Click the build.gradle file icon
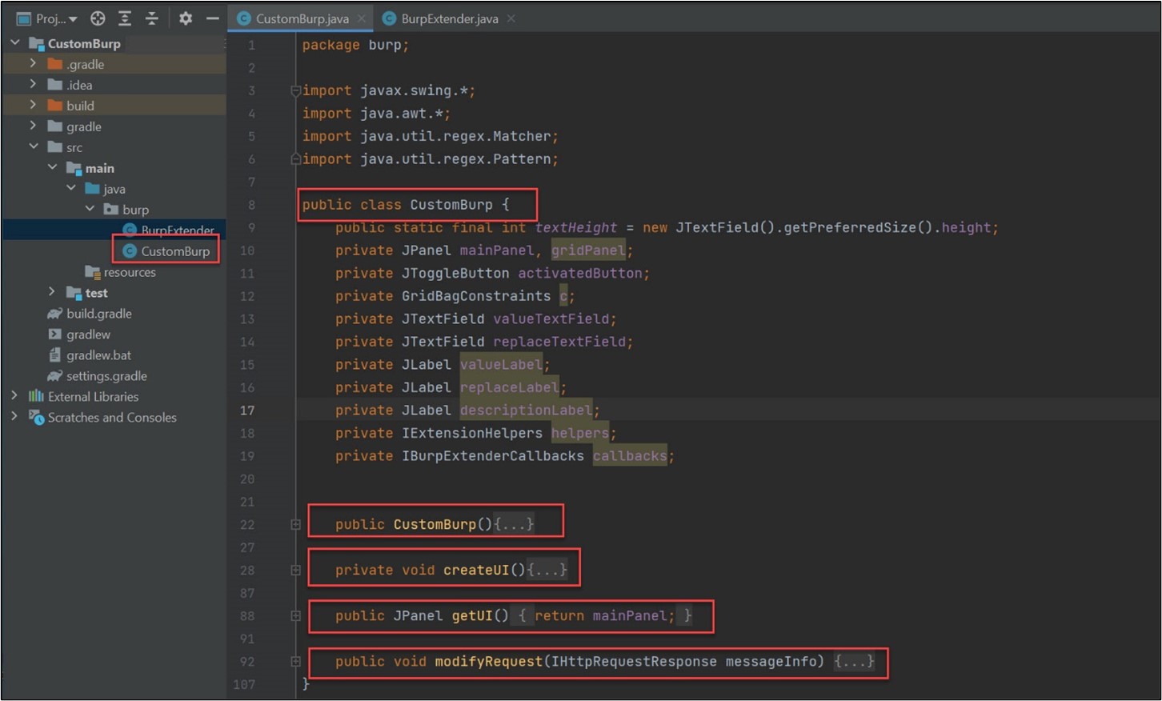 [x=54, y=314]
